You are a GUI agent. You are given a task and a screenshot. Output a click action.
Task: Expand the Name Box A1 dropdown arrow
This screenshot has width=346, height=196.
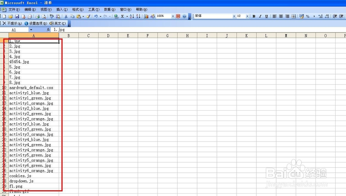tap(31, 30)
